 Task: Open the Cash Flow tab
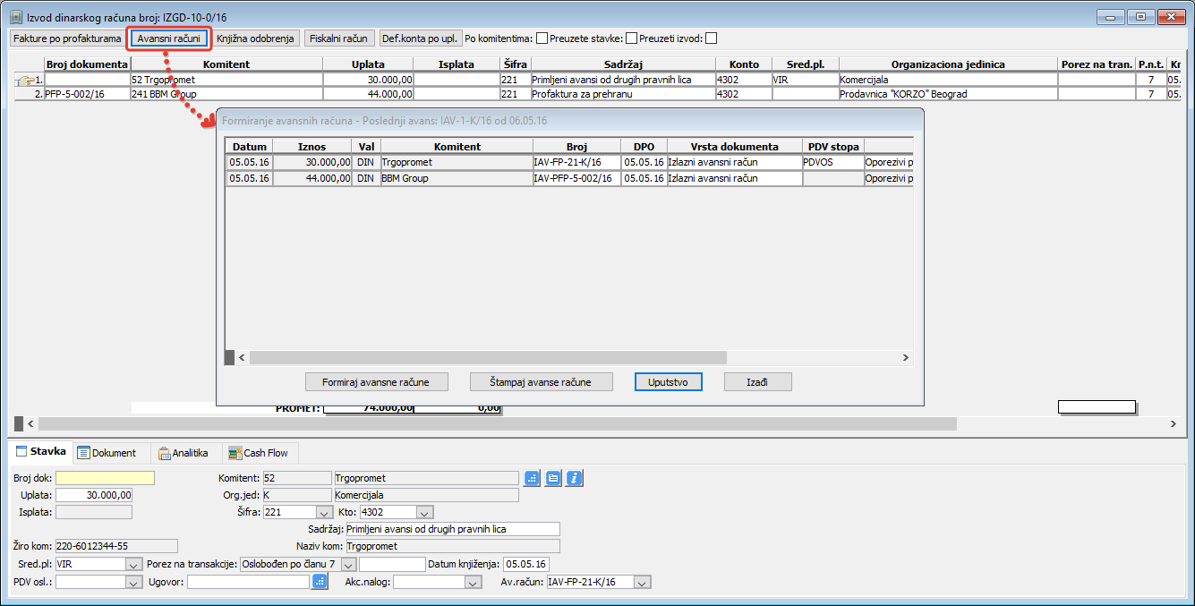[x=260, y=453]
